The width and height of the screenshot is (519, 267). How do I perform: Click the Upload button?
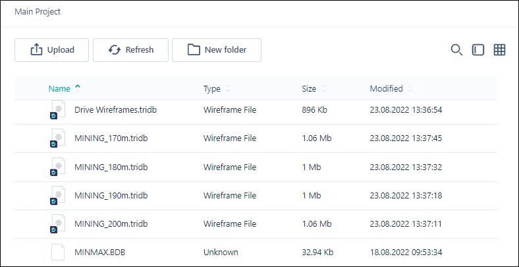coord(51,50)
